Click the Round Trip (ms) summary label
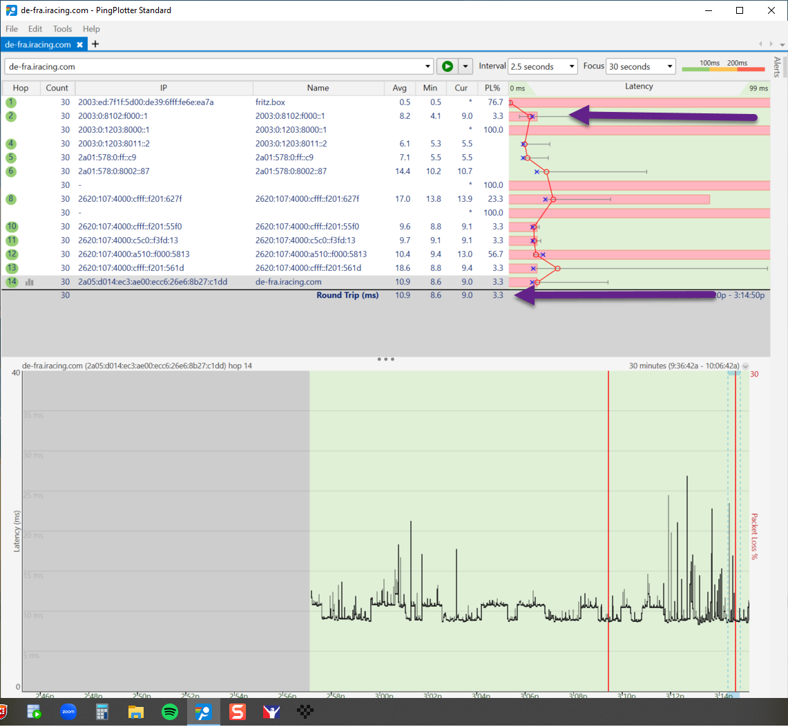This screenshot has width=788, height=727. 347,295
